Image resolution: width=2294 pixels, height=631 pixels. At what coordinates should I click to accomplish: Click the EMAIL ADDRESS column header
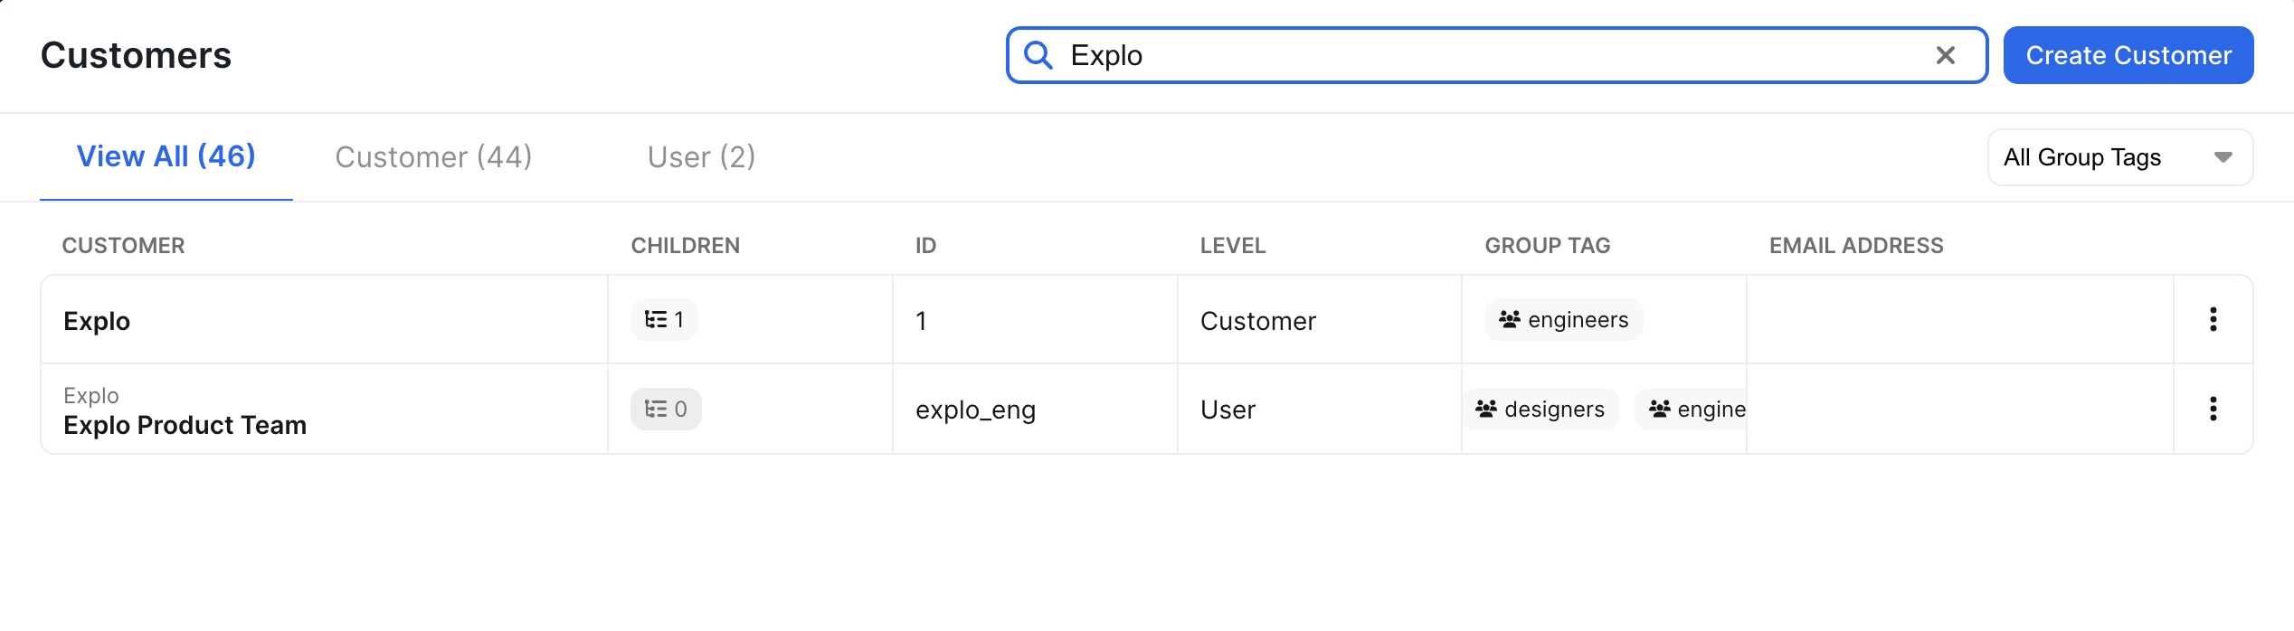tap(1856, 245)
